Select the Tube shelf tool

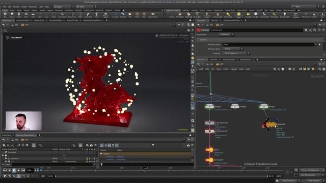click(19, 15)
